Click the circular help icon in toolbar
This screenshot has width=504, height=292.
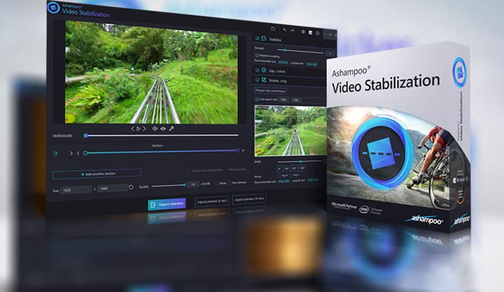[x=318, y=33]
